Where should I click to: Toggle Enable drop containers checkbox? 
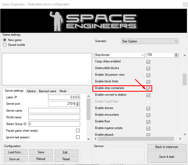tap(148, 88)
